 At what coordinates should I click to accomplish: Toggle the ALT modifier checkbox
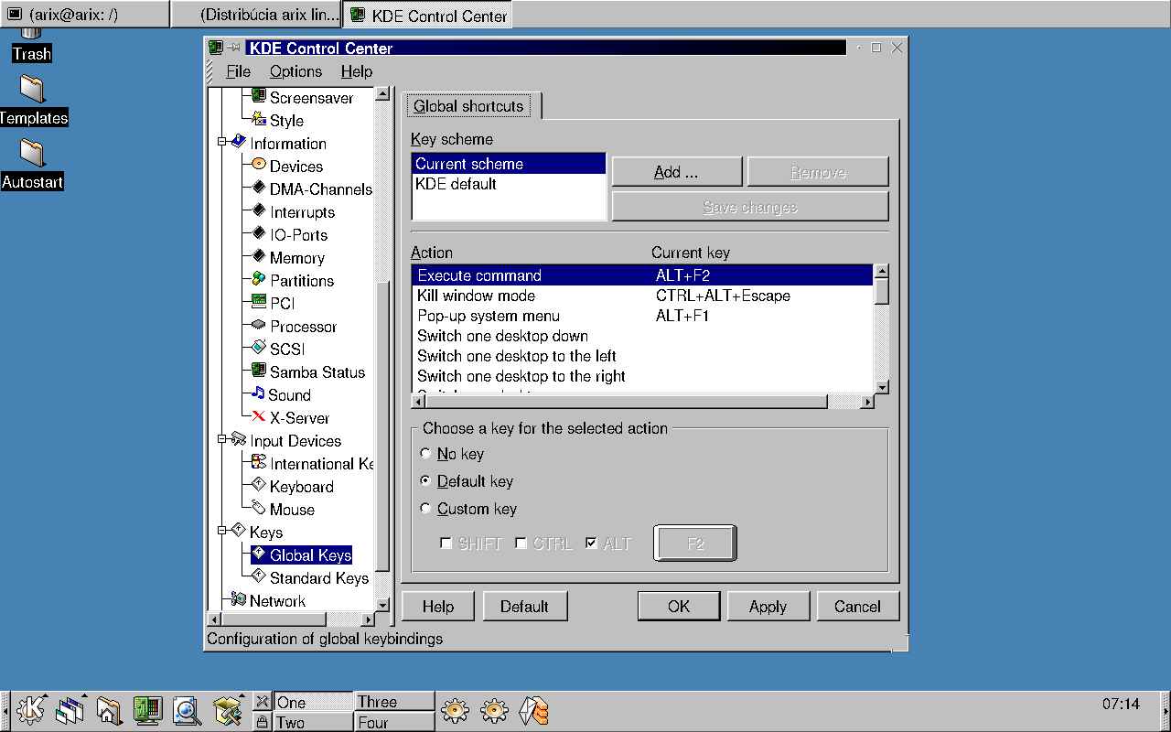coord(591,544)
